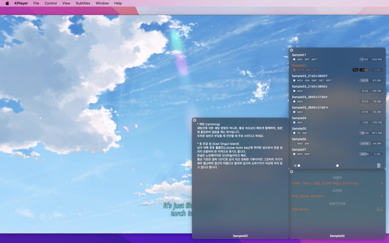389x243 pixels.
Task: Select the playing Sample02 playlist title
Action: pyautogui.click(x=299, y=65)
